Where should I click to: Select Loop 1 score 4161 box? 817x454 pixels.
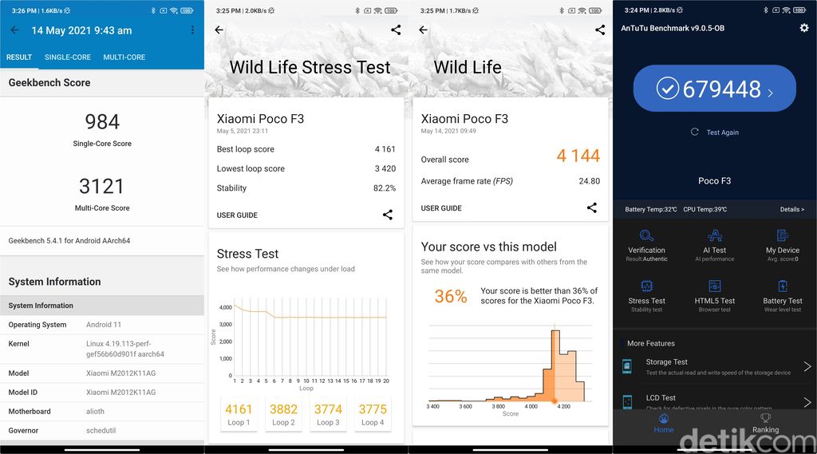click(239, 414)
